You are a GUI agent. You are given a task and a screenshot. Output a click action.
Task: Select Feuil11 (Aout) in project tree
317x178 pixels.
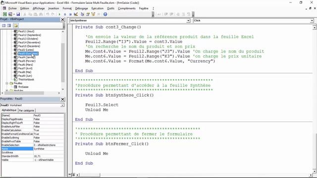[26, 31]
